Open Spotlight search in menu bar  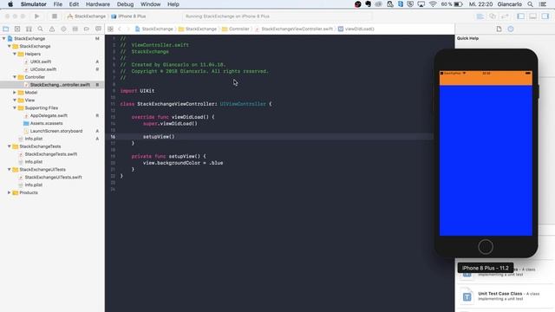coord(530,4)
